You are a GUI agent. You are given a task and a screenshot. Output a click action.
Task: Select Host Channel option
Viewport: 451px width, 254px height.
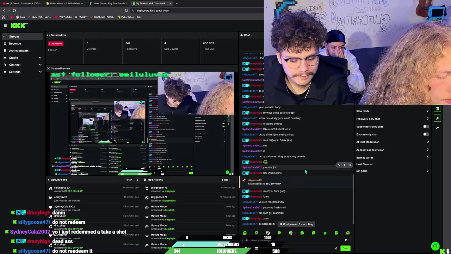coord(364,164)
